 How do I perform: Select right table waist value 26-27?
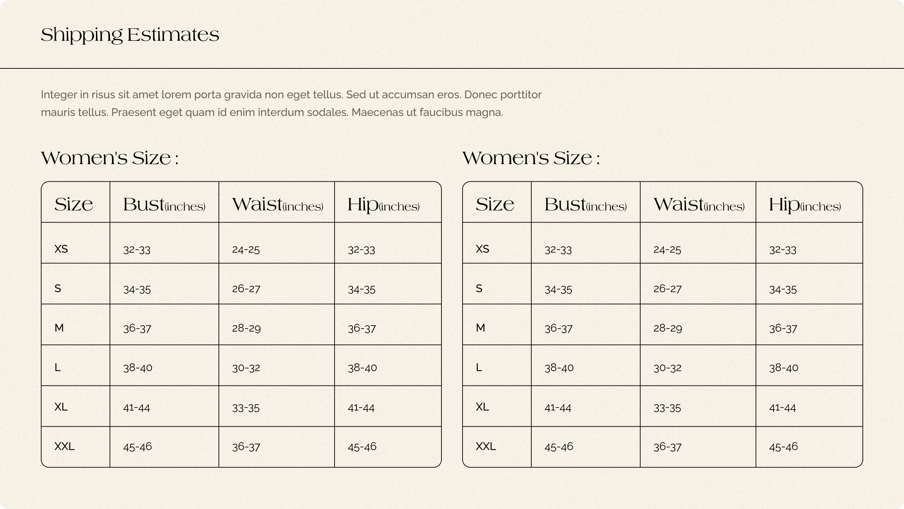667,289
